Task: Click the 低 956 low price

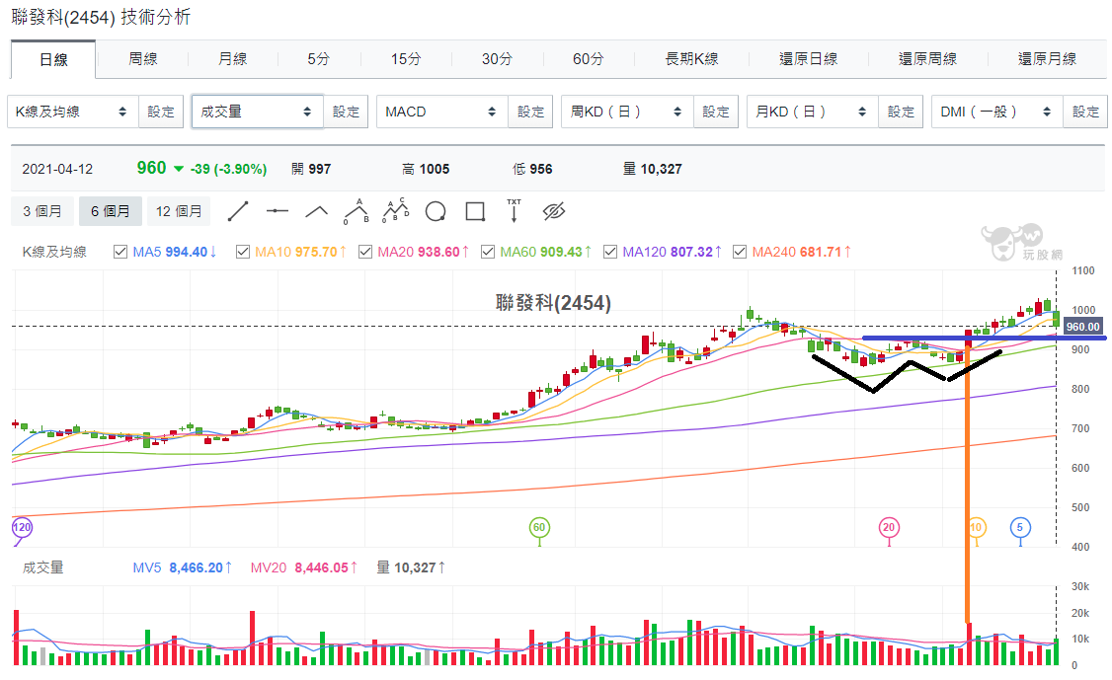Action: (532, 169)
